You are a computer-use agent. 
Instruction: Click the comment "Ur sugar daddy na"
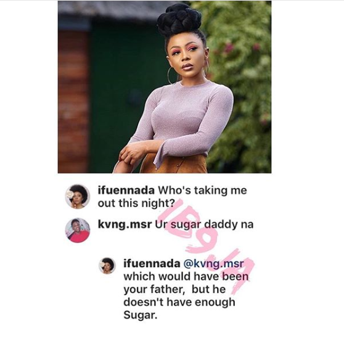(204, 224)
